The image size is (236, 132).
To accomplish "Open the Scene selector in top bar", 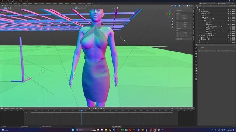I will [x=207, y=3].
